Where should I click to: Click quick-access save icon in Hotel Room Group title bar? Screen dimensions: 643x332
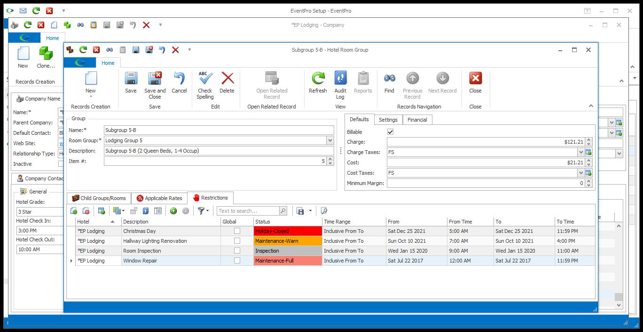coord(136,50)
